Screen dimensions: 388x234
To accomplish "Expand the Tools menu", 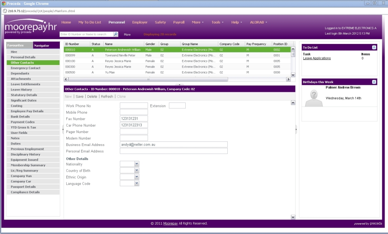I will click(217, 22).
